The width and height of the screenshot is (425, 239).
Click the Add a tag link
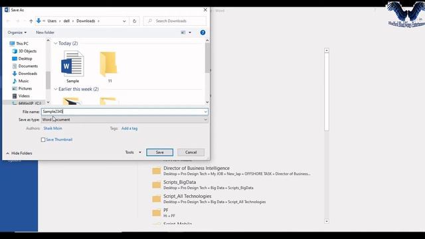coord(129,128)
